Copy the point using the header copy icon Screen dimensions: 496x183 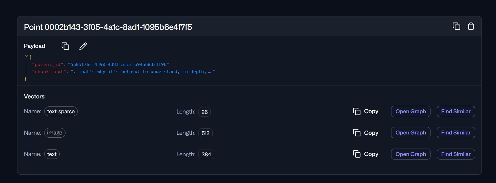[456, 26]
